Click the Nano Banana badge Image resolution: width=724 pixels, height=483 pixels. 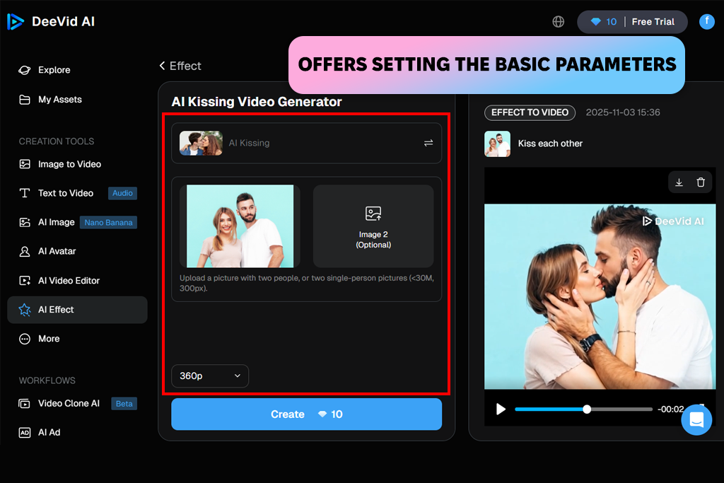point(108,223)
